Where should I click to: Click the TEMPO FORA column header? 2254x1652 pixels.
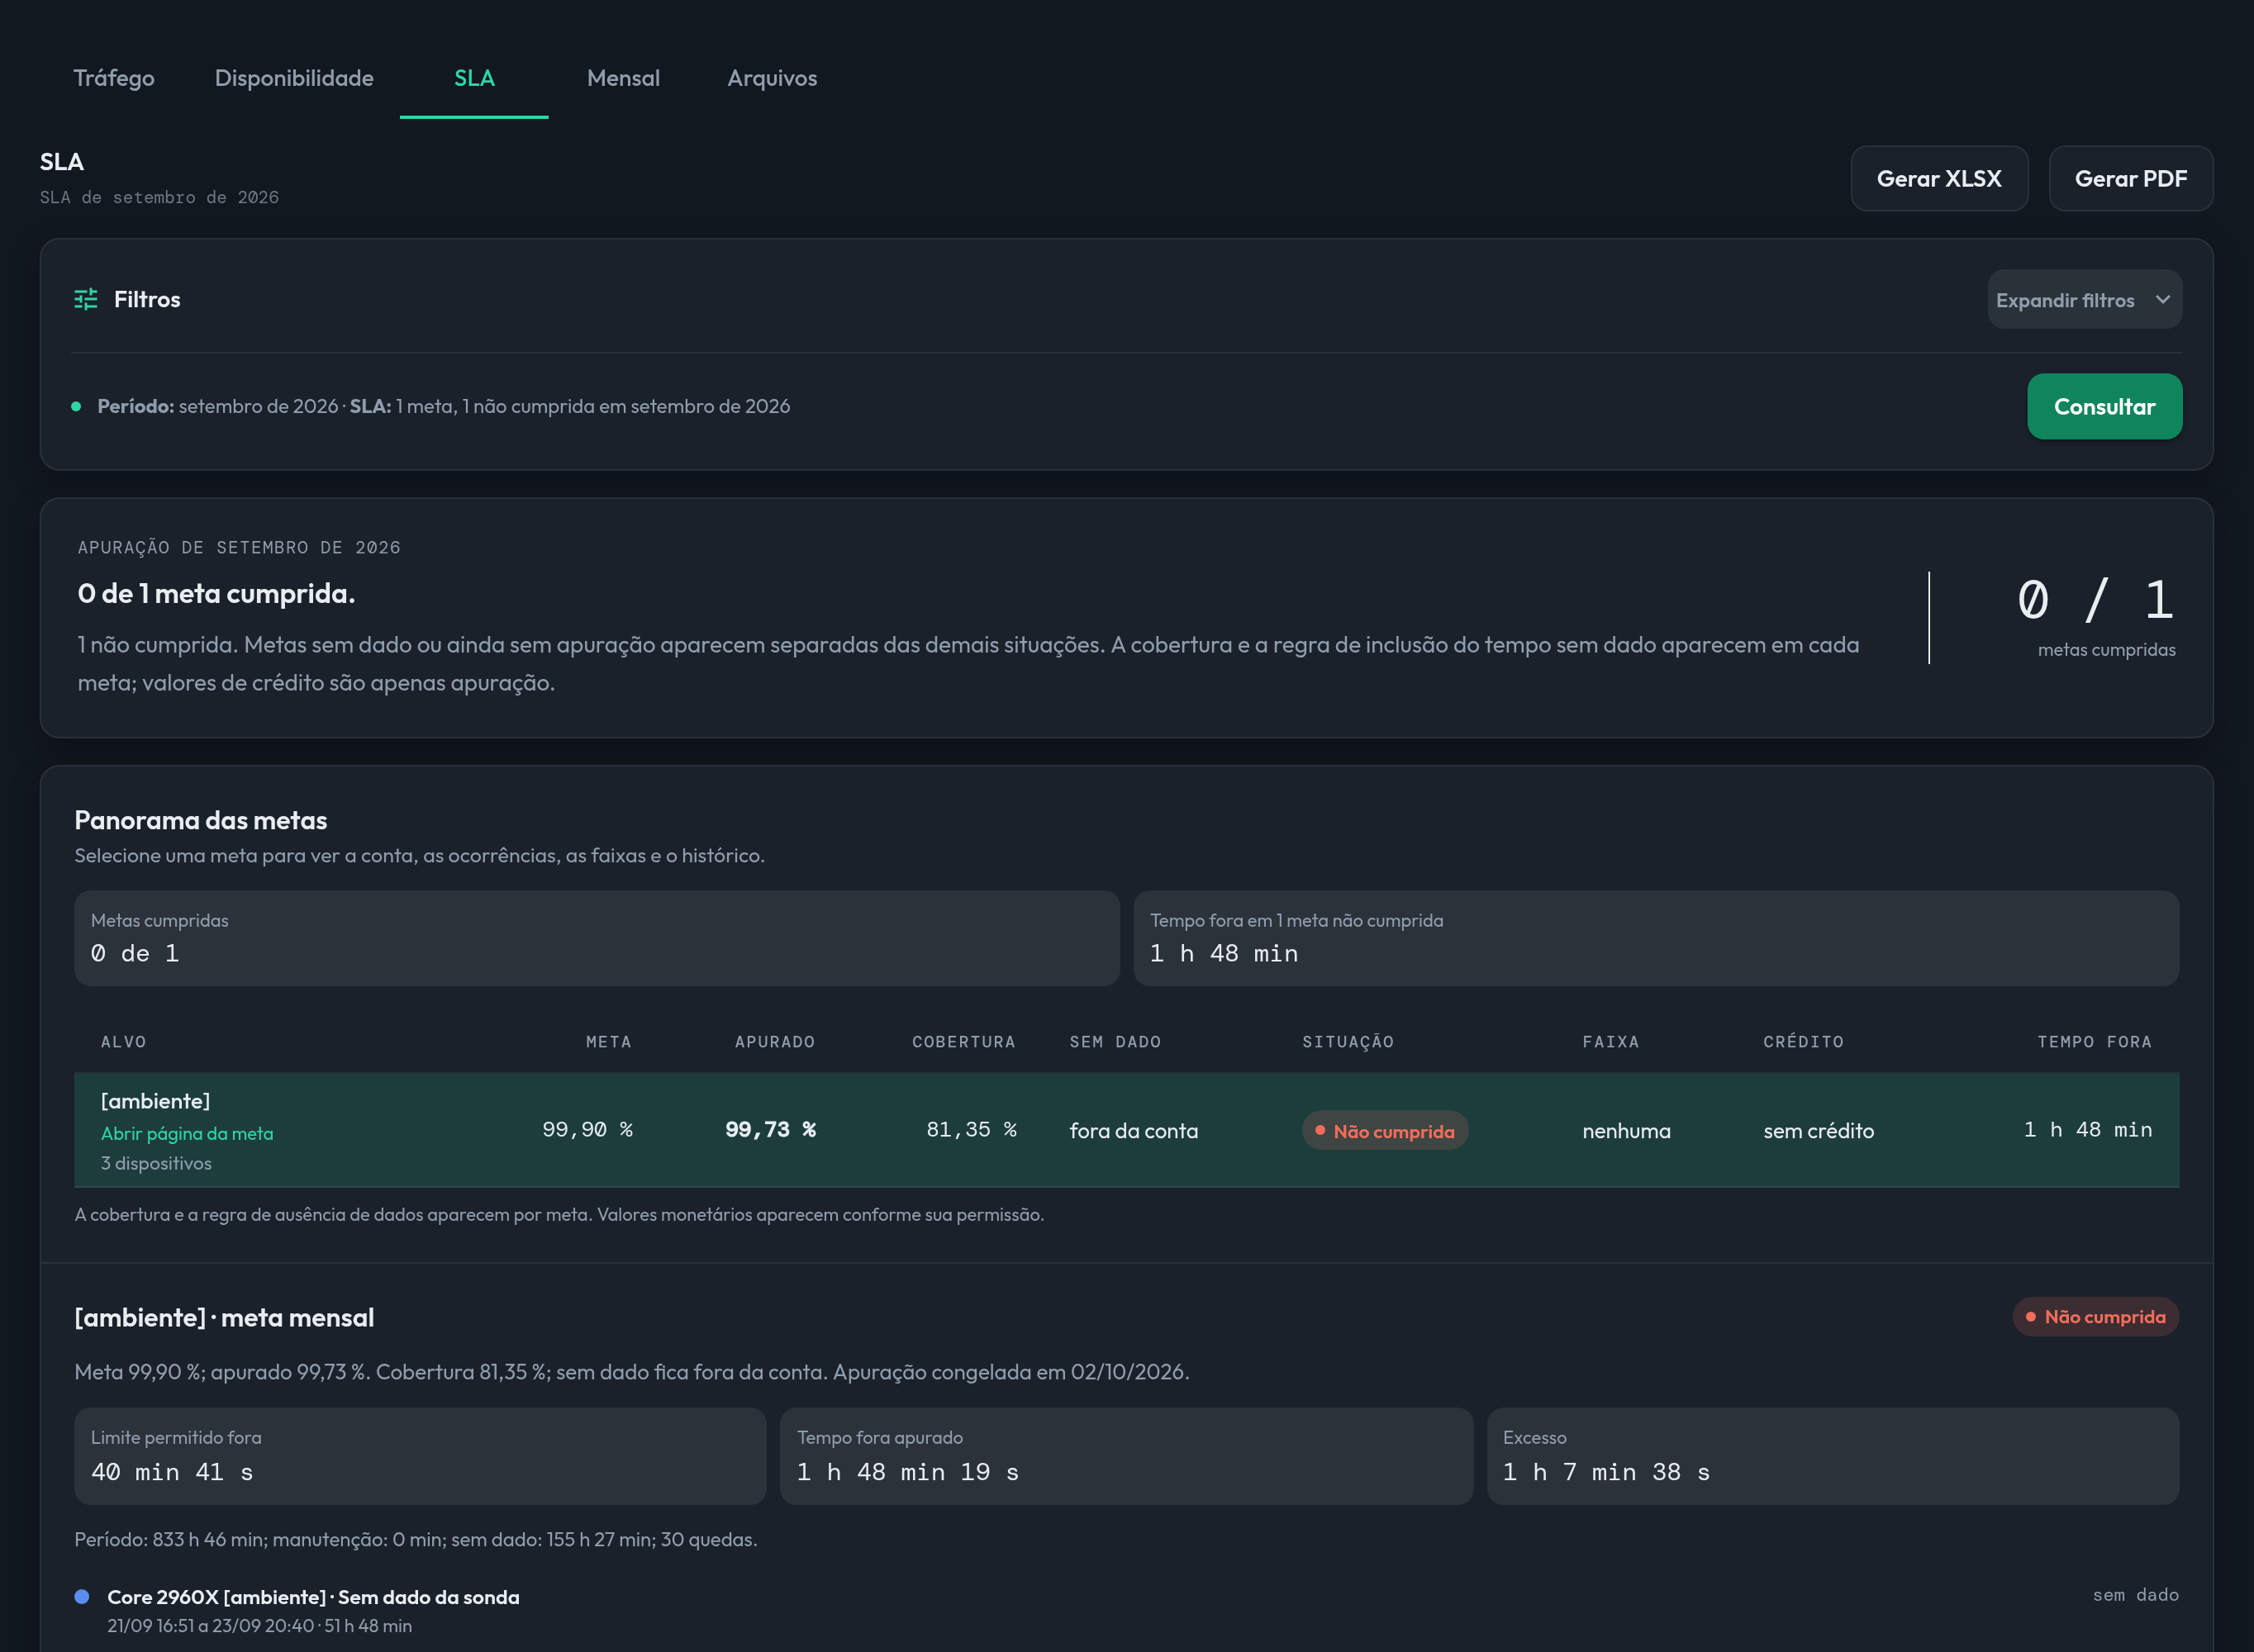(x=2095, y=1042)
